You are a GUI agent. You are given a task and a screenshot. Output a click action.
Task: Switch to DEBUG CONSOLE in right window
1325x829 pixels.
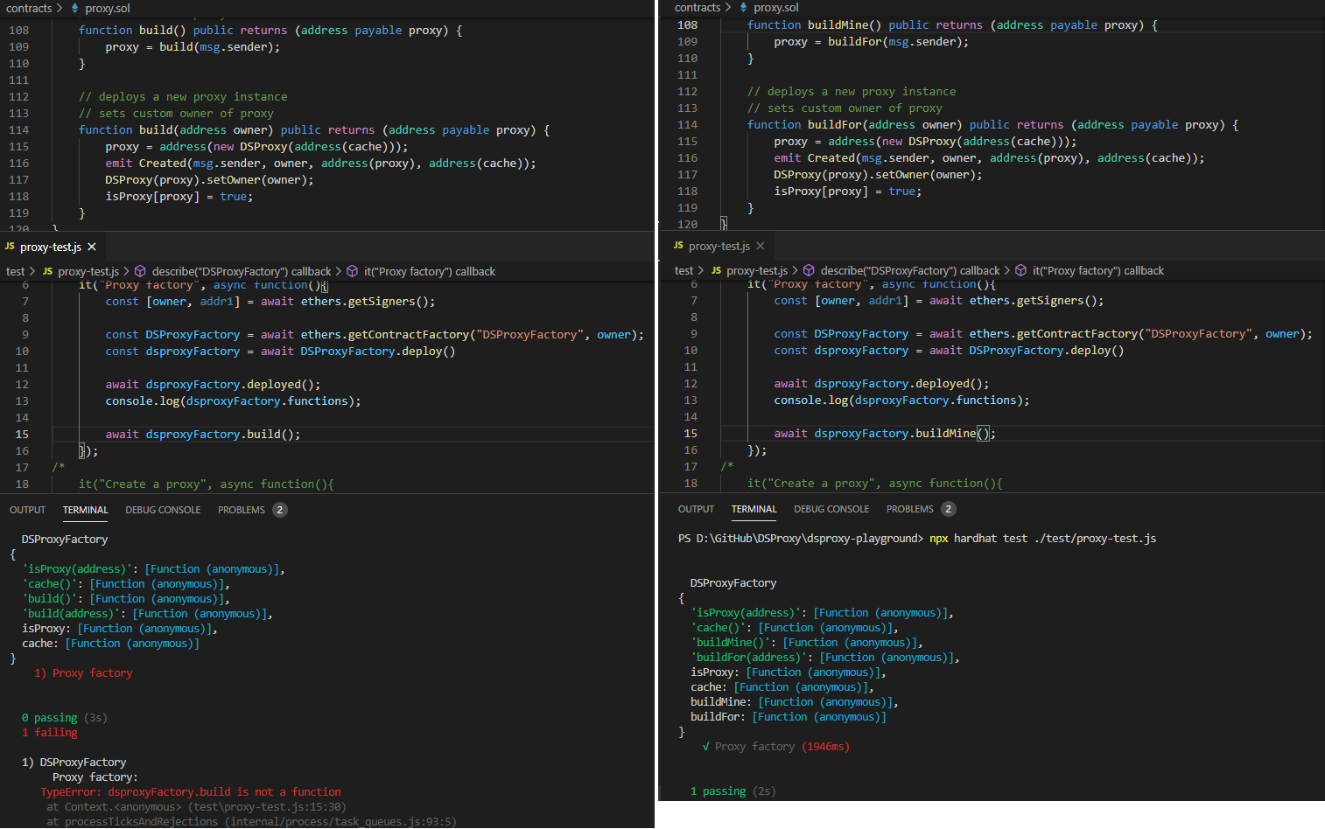click(x=831, y=509)
